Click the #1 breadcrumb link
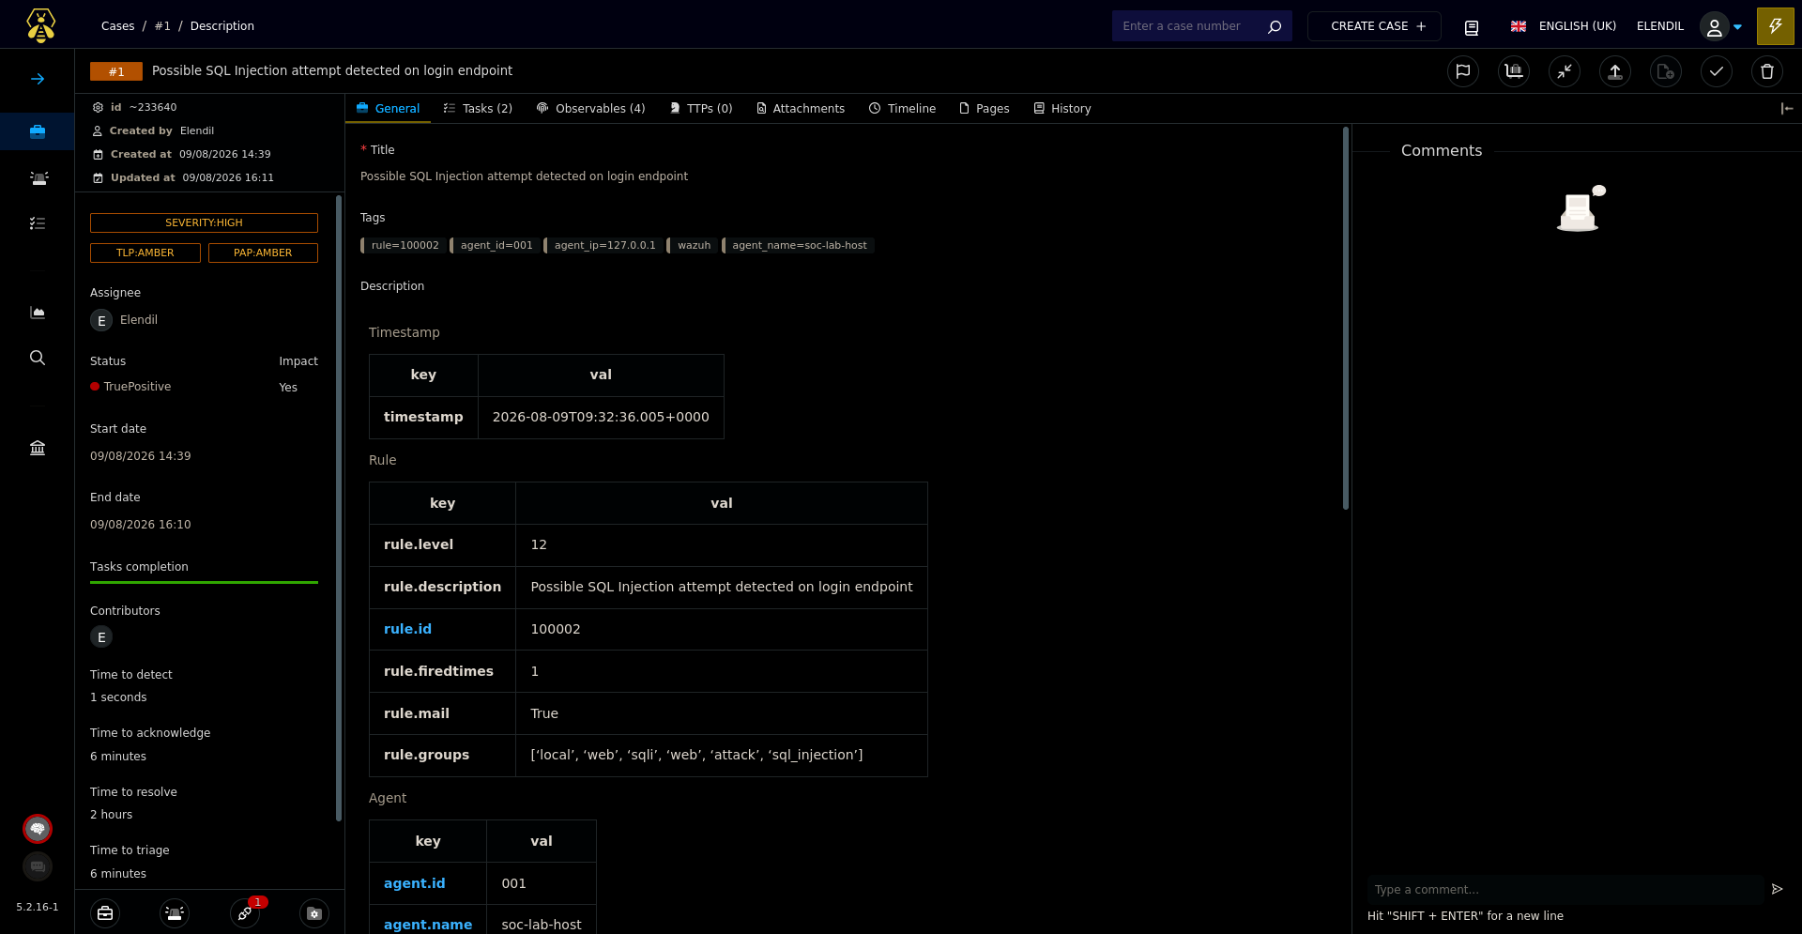The height and width of the screenshot is (934, 1802). [162, 26]
